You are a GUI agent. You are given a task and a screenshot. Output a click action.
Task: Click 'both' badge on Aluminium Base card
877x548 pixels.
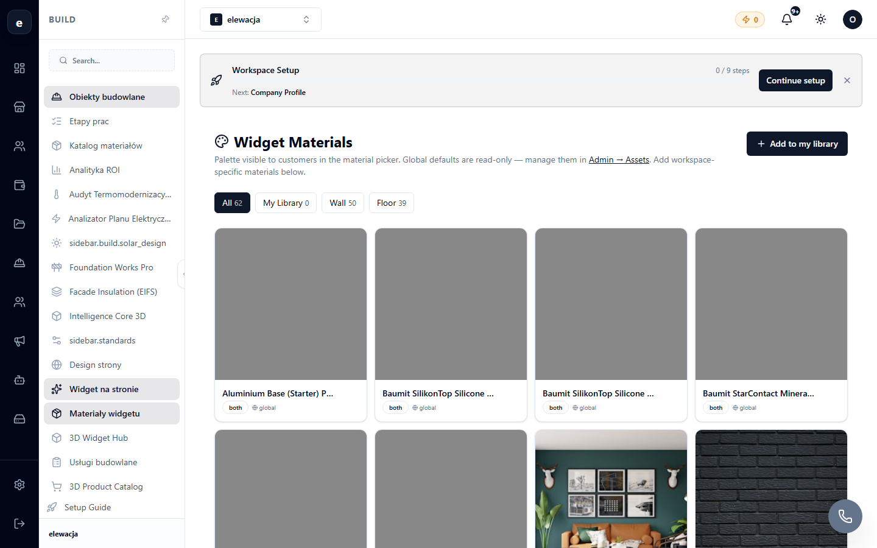236,408
